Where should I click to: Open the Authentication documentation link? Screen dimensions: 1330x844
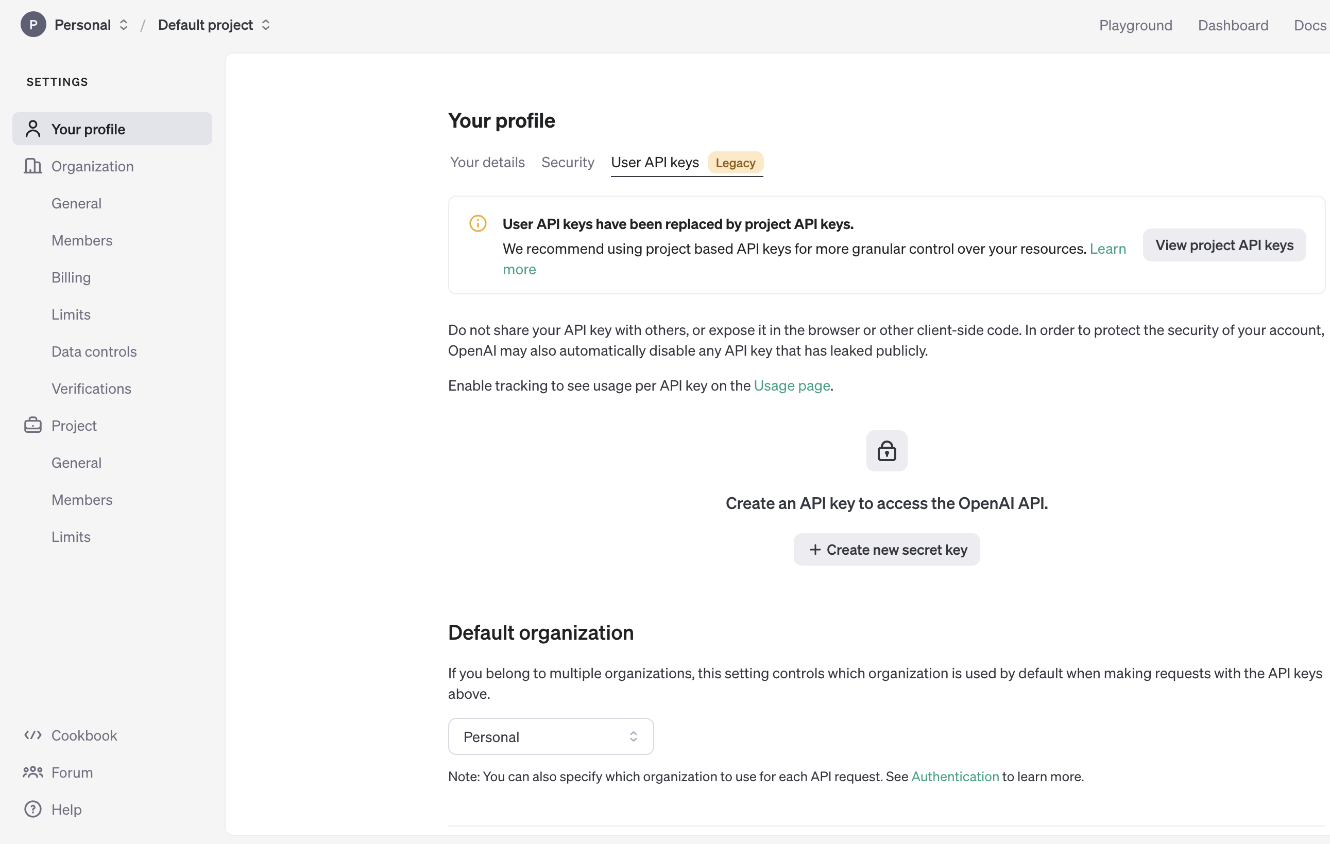click(x=954, y=776)
